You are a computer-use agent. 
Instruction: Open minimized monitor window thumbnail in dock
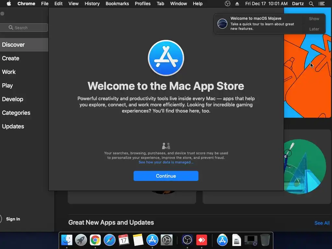[x=251, y=240]
